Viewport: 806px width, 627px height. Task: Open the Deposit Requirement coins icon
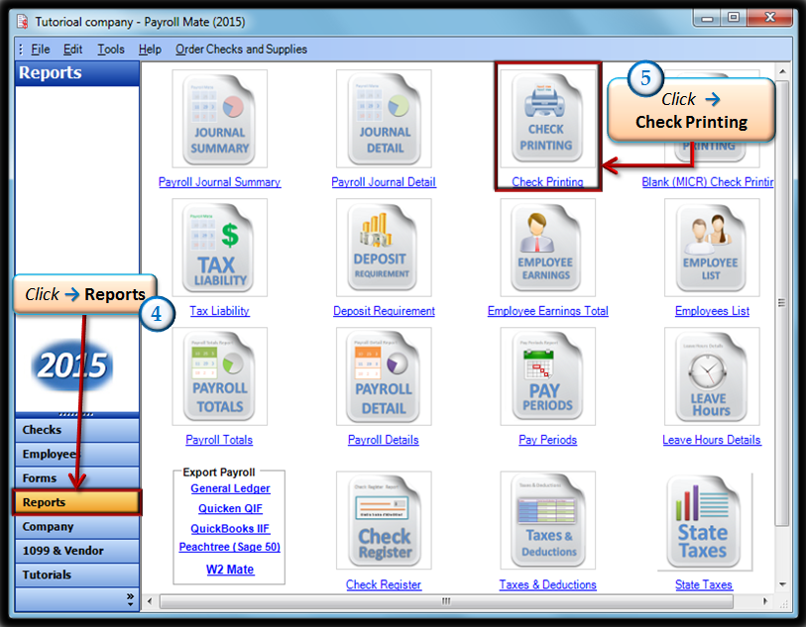[384, 248]
